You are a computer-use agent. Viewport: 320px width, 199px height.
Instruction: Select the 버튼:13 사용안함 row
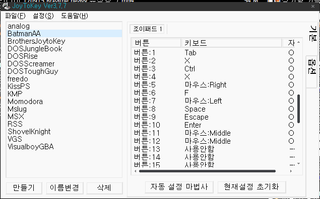214,149
